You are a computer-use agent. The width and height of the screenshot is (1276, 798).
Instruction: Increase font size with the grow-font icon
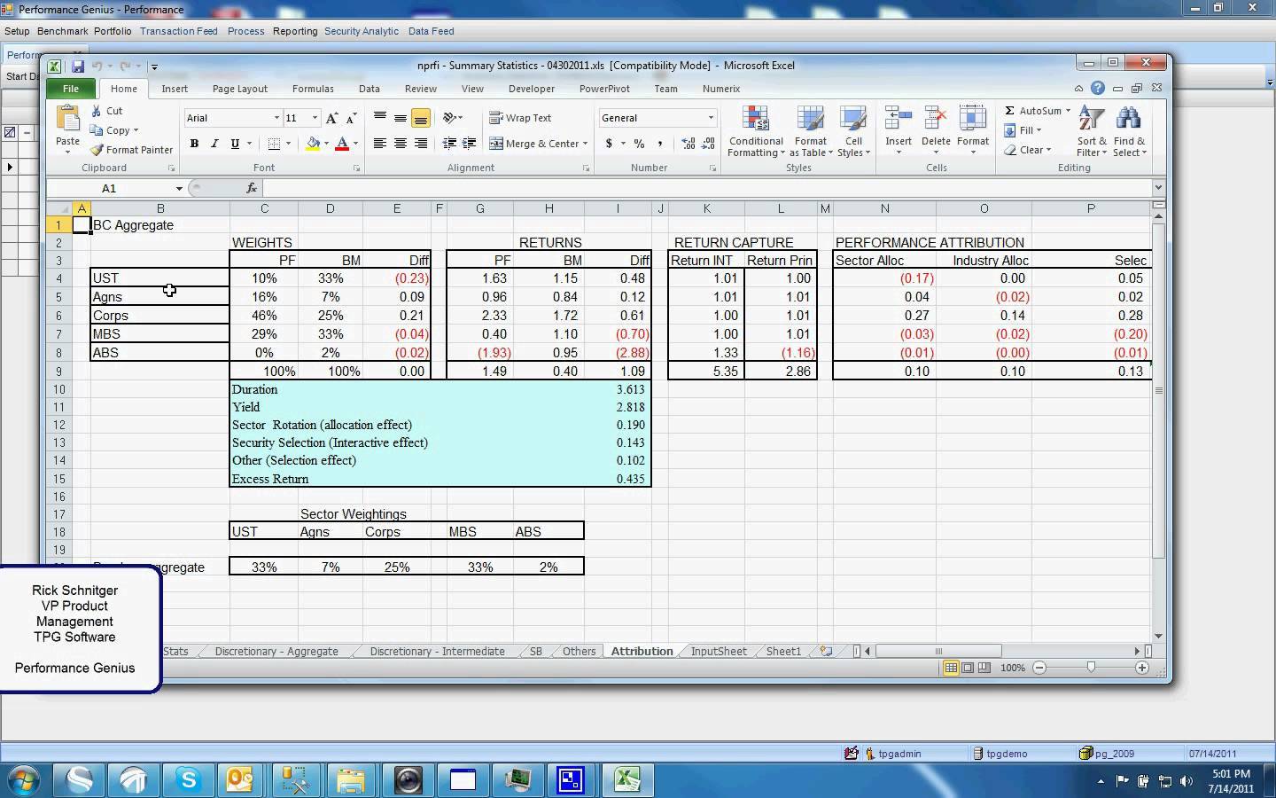click(331, 118)
